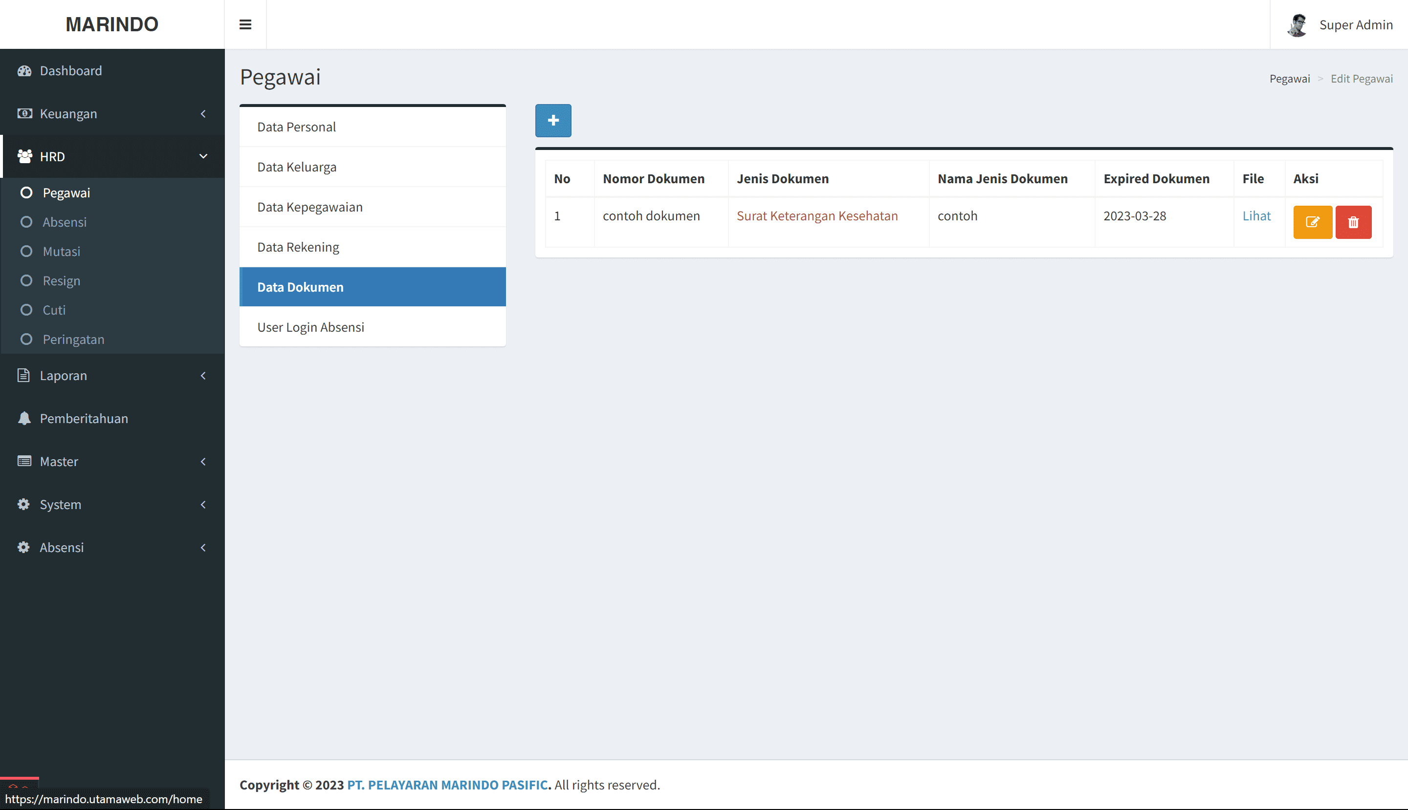1408x810 pixels.
Task: Click the Lihat file link
Action: tap(1256, 216)
